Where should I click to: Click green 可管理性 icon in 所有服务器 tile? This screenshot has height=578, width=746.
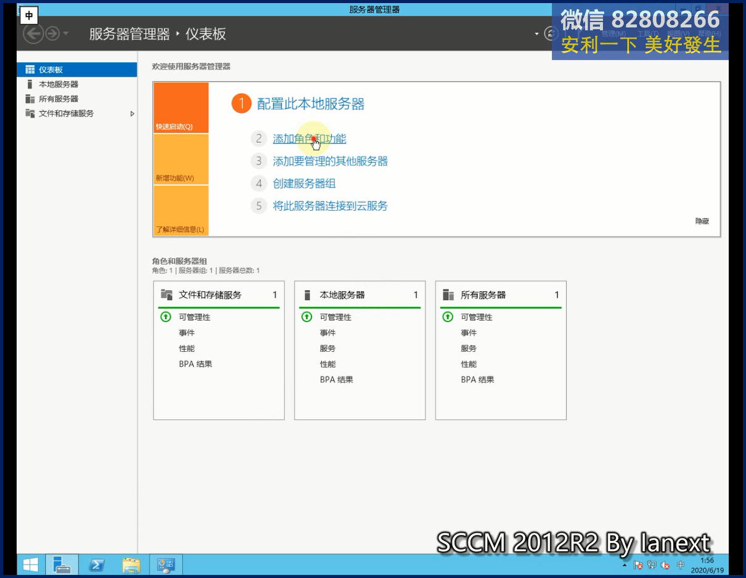pyautogui.click(x=448, y=317)
